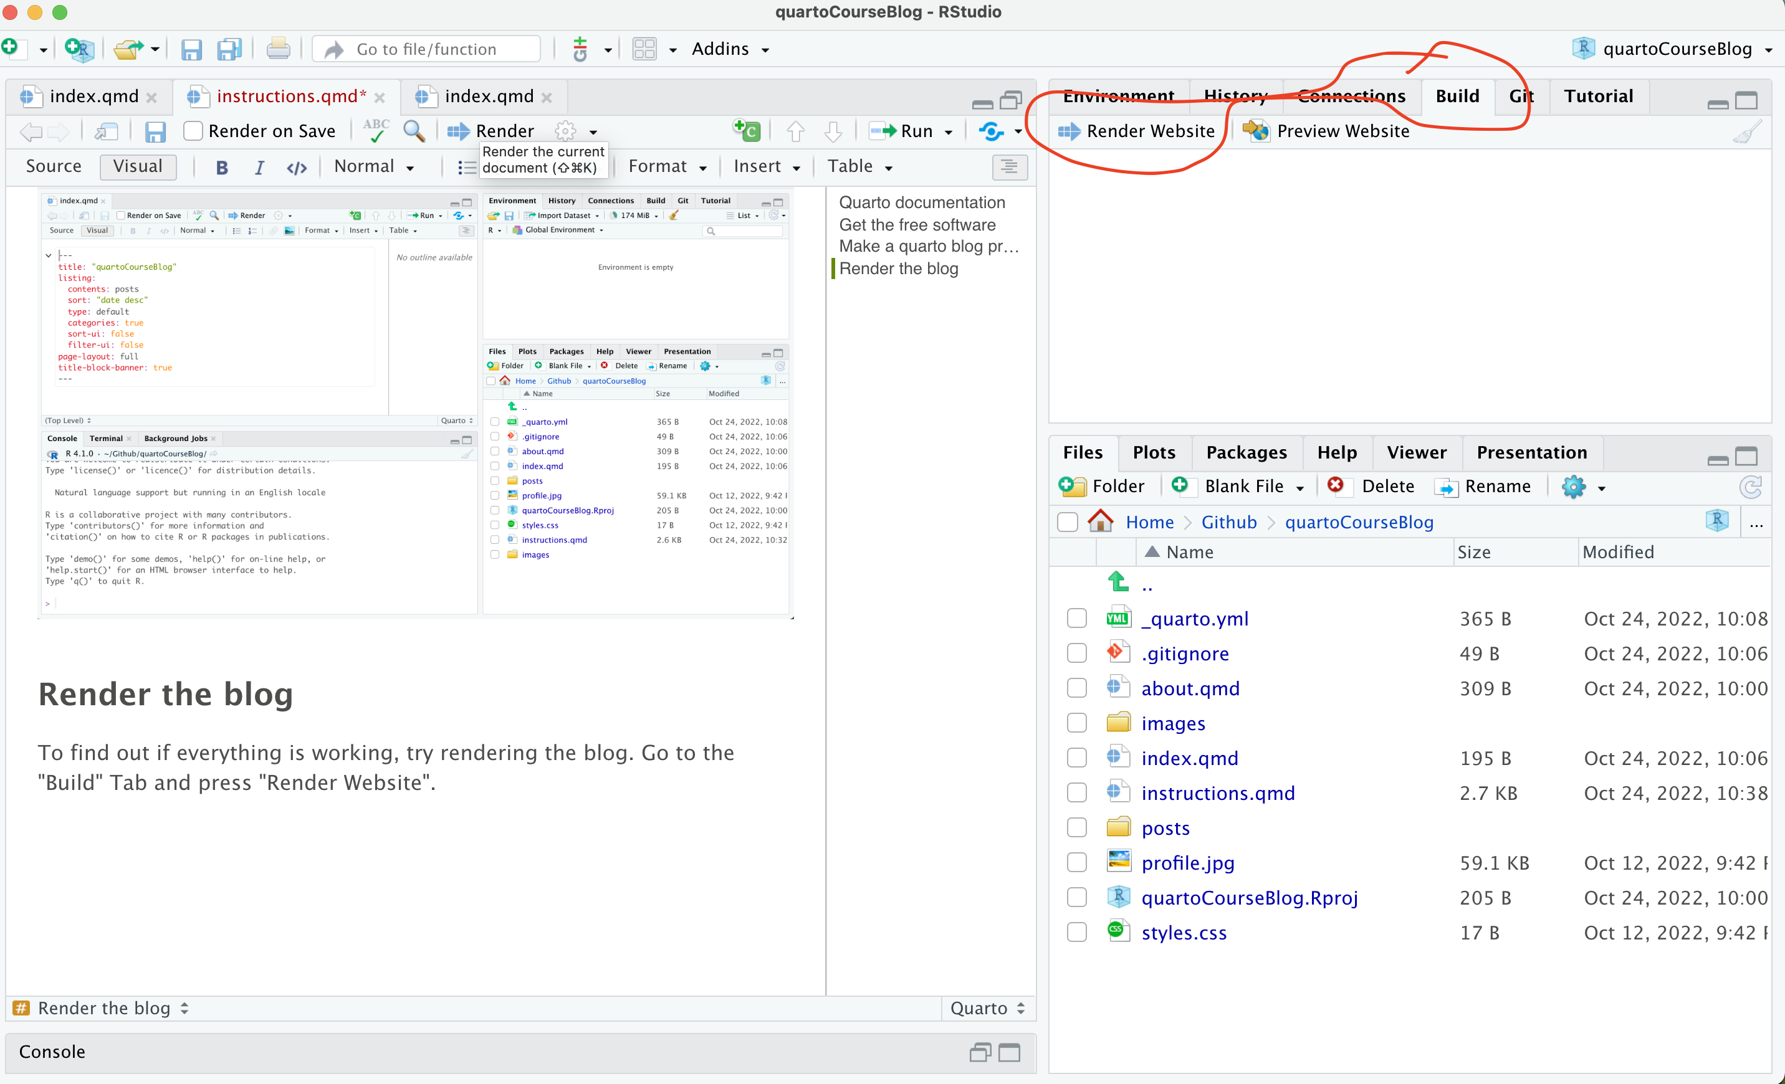Image resolution: width=1785 pixels, height=1084 pixels.
Task: Click the find/replace magnifier icon
Action: pyautogui.click(x=414, y=131)
